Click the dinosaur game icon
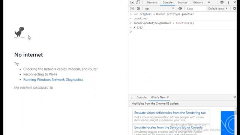240x135 pixels. pyautogui.click(x=19, y=33)
